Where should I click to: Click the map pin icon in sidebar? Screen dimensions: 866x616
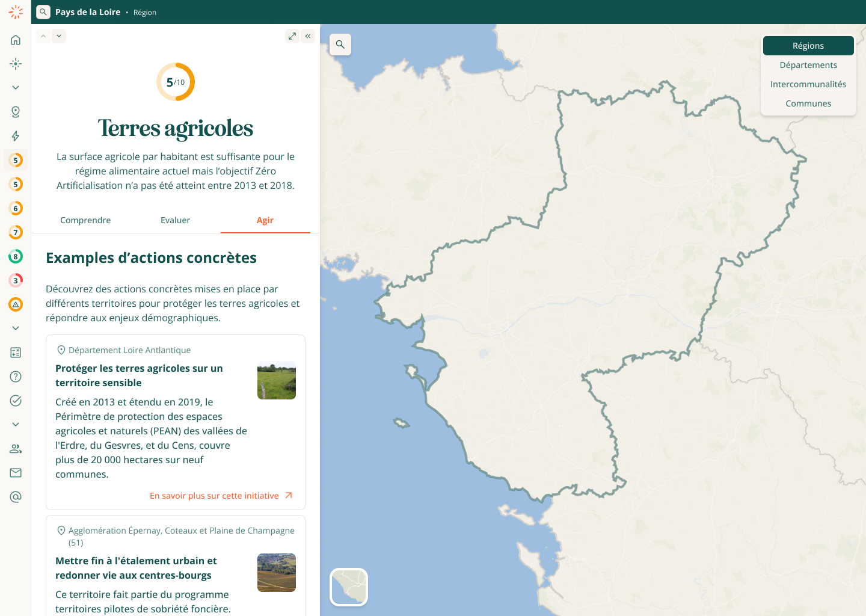point(16,112)
